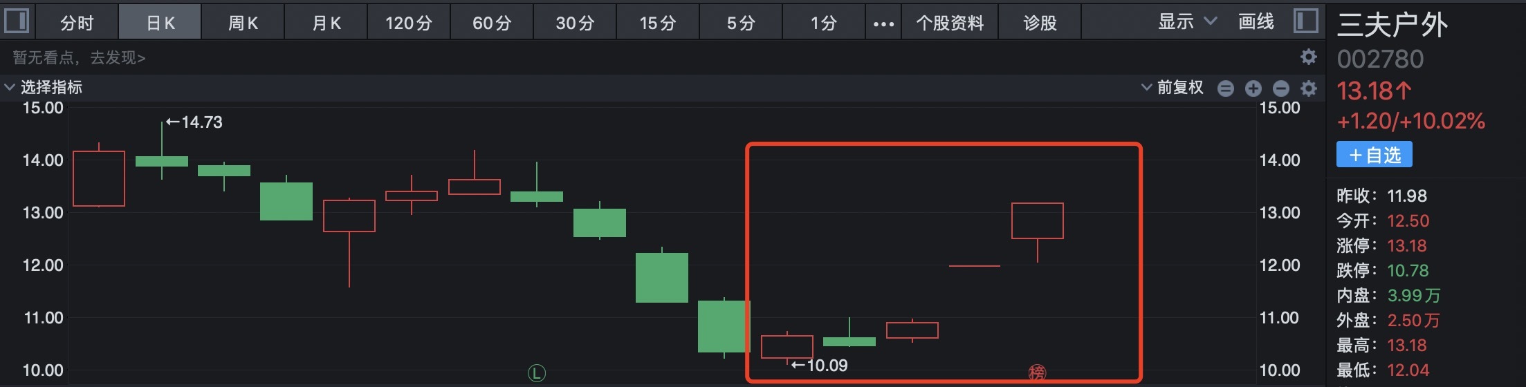Expand the 显示 dropdown
Image resolution: width=1526 pixels, height=387 pixels.
pos(1187,21)
